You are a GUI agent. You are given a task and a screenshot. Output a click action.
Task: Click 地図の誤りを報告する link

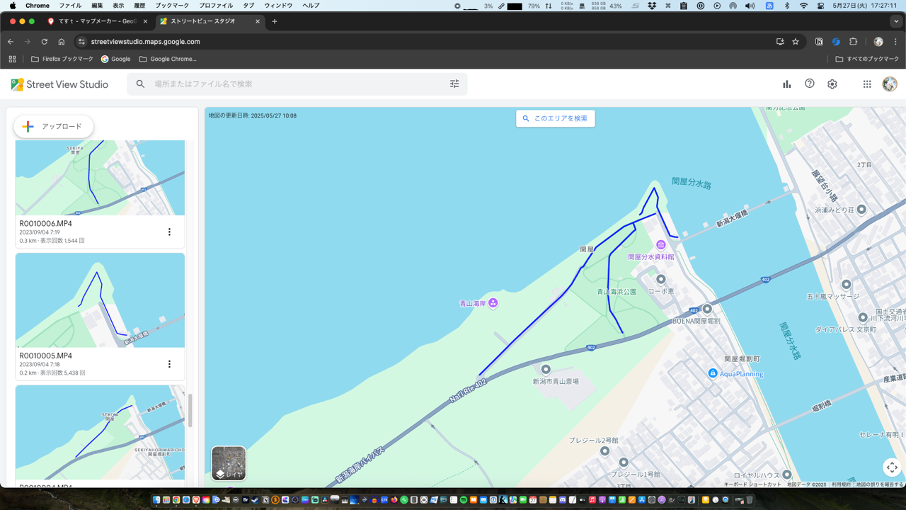click(879, 484)
